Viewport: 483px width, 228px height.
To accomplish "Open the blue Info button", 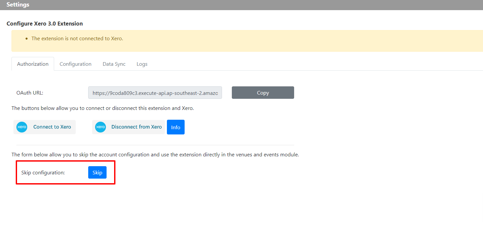I will (x=176, y=127).
